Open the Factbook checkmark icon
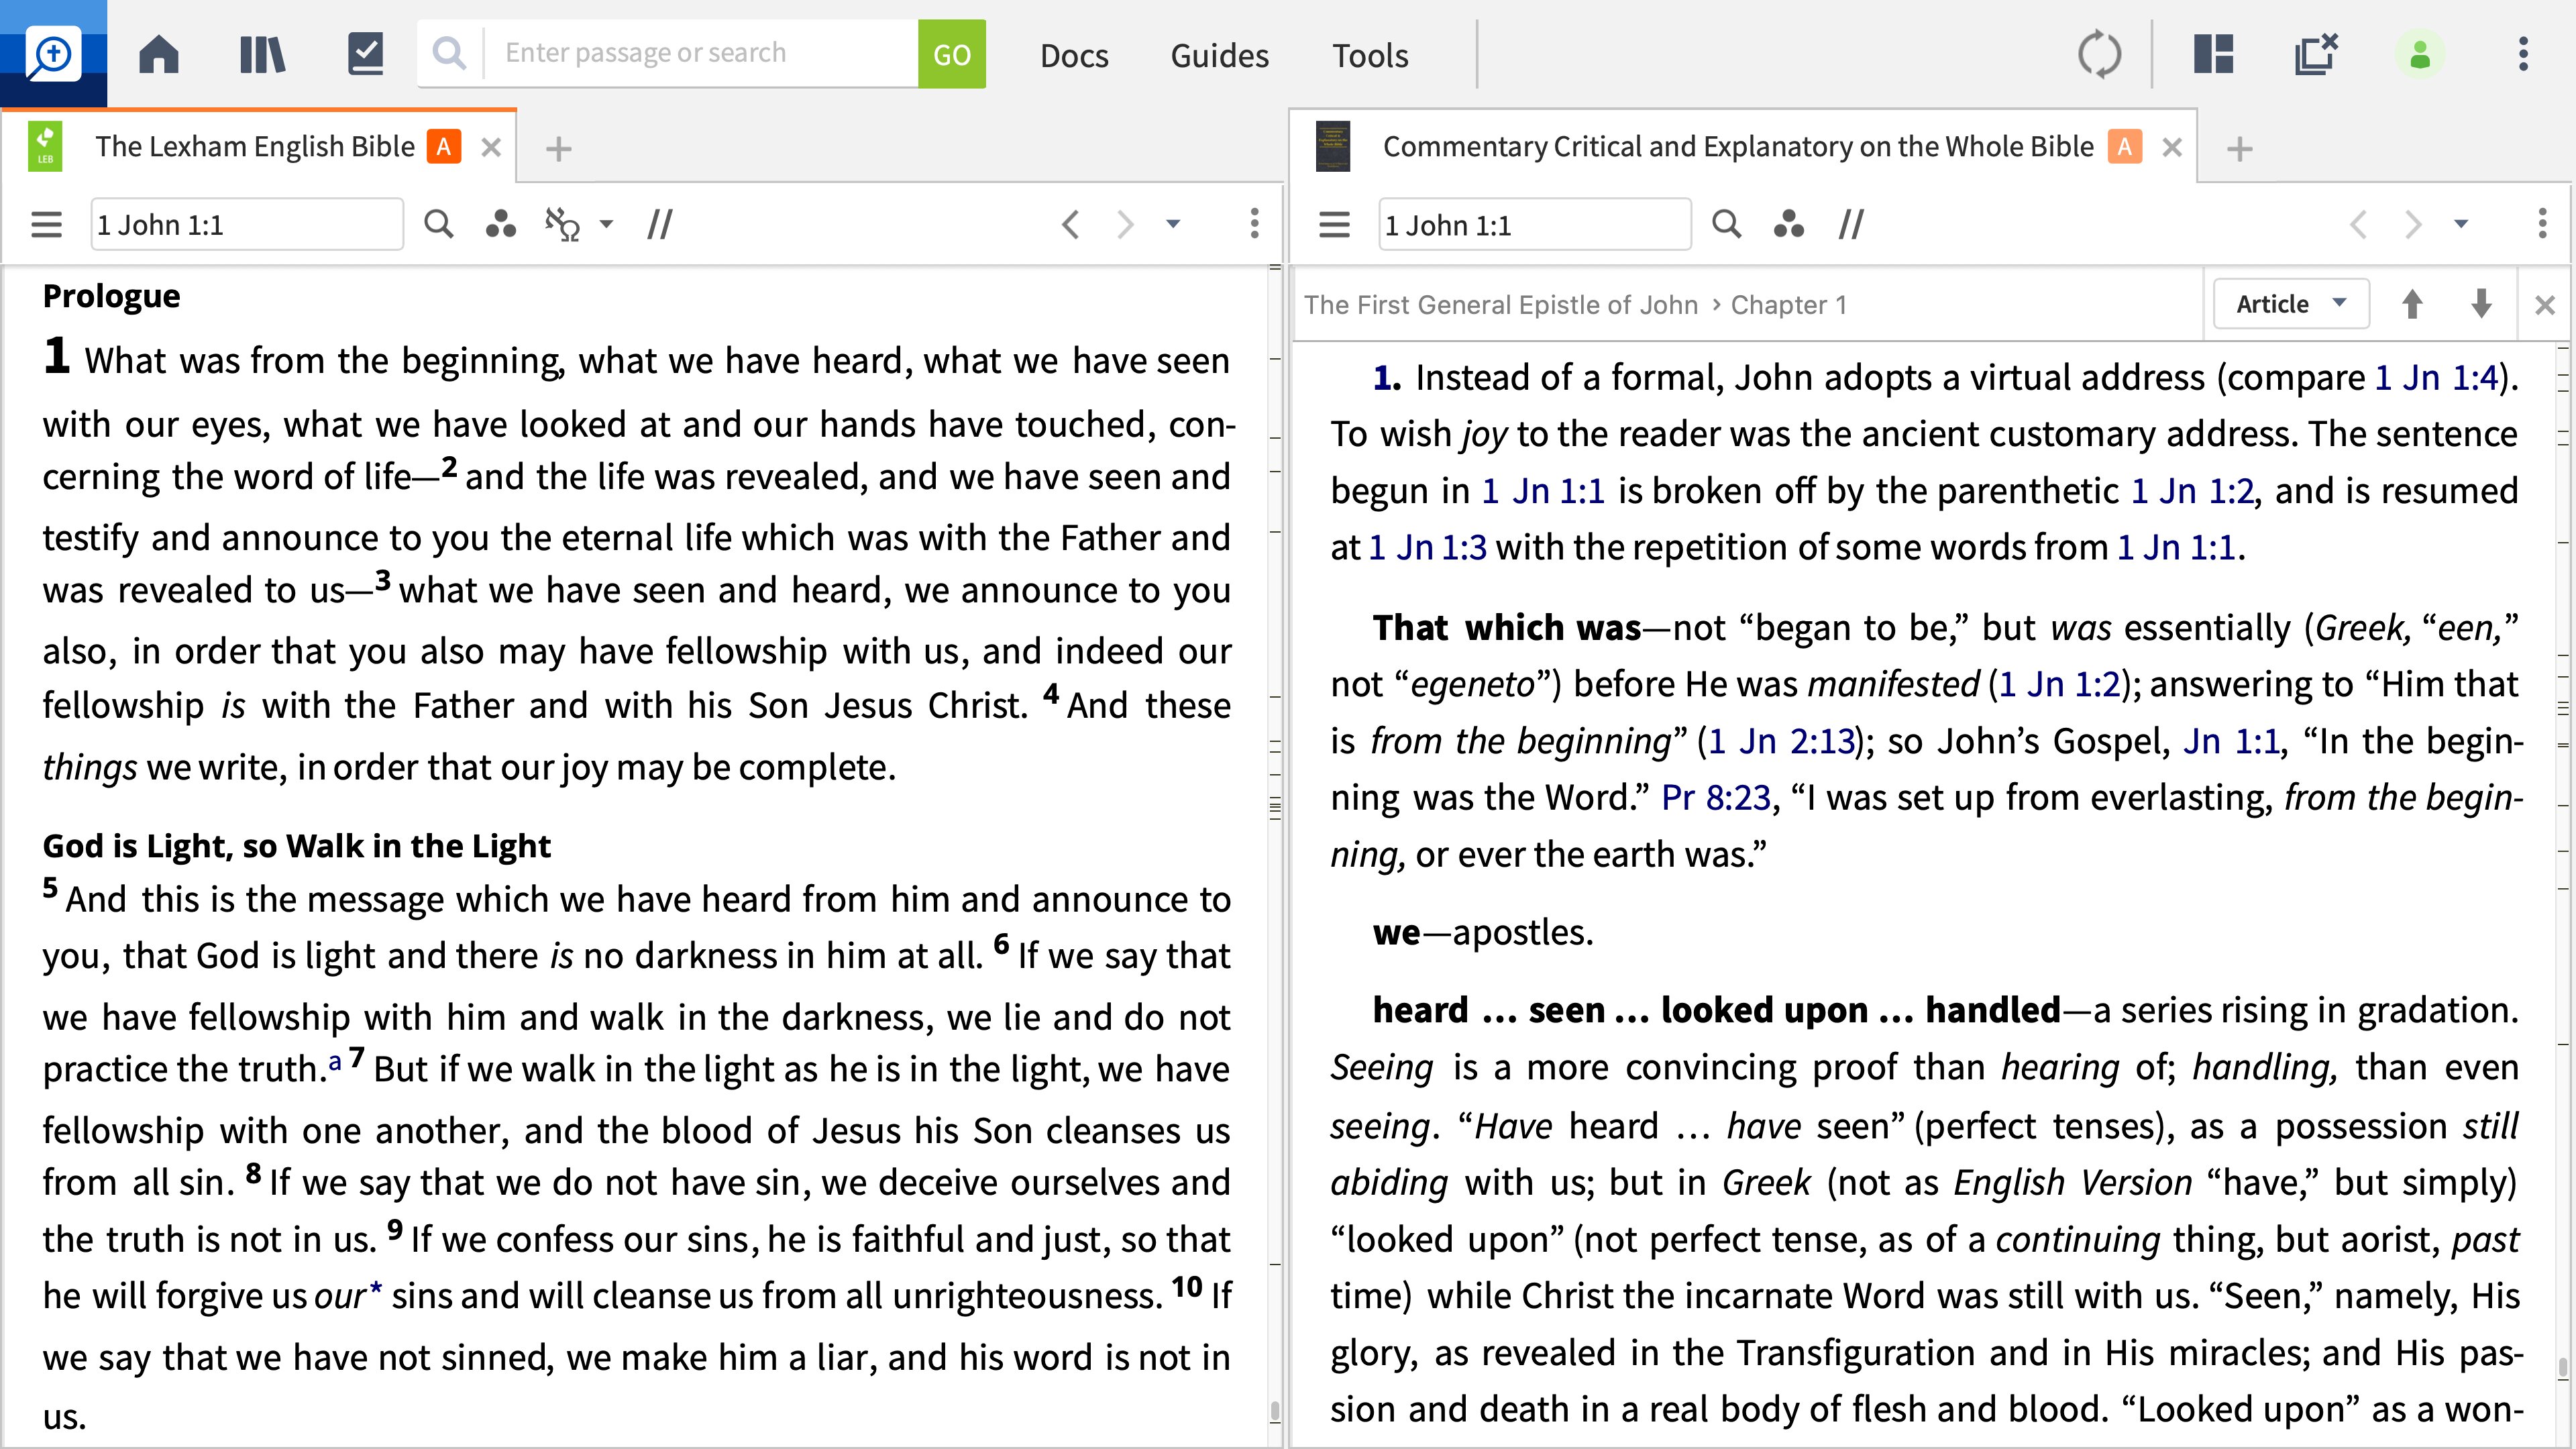Screen dimensions: 2576x1449 click(x=365, y=54)
